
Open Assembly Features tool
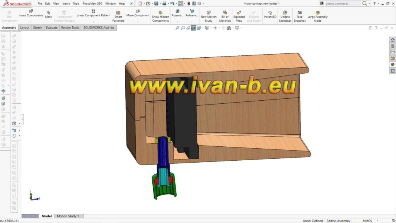[x=177, y=14]
